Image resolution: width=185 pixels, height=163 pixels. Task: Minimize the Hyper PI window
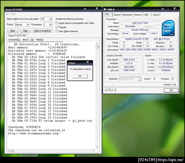coord(85,9)
